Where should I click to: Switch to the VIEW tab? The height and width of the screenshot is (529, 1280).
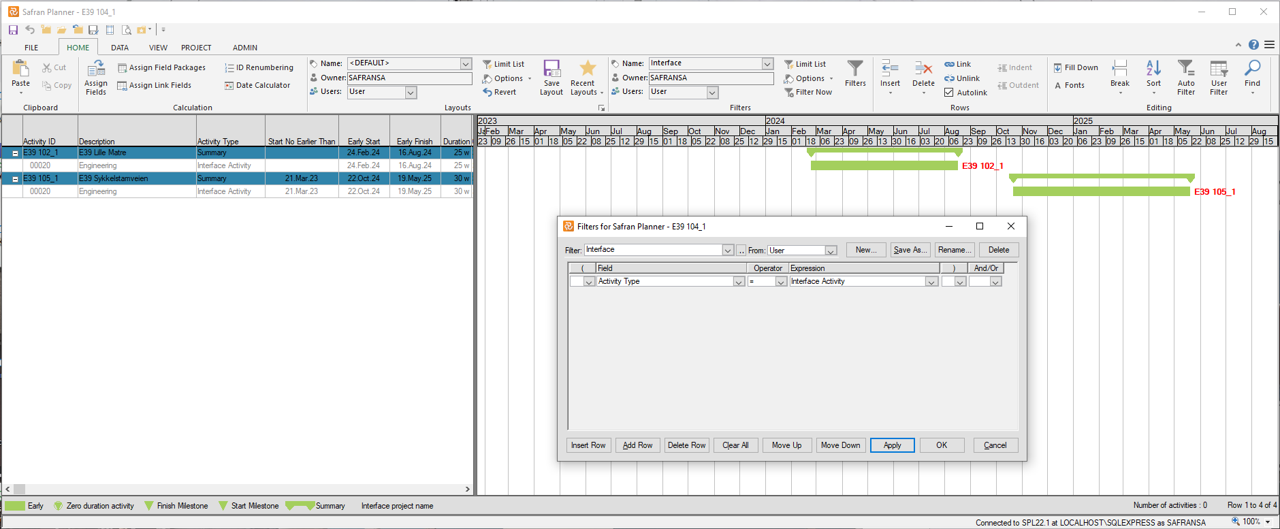(158, 48)
